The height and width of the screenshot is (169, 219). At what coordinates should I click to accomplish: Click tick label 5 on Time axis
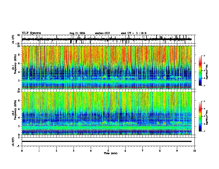108,151
